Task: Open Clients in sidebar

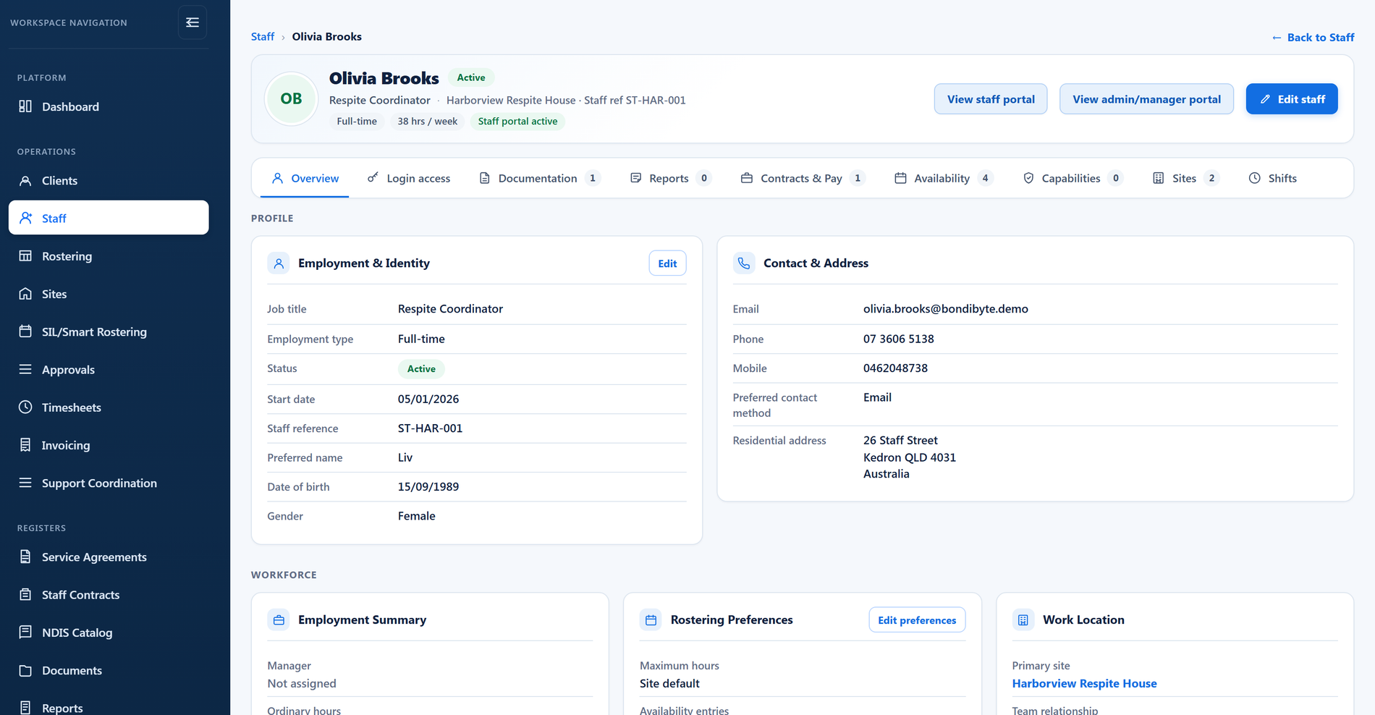Action: click(109, 181)
